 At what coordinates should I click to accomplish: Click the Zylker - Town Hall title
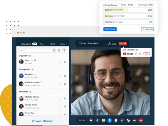tap(89, 44)
